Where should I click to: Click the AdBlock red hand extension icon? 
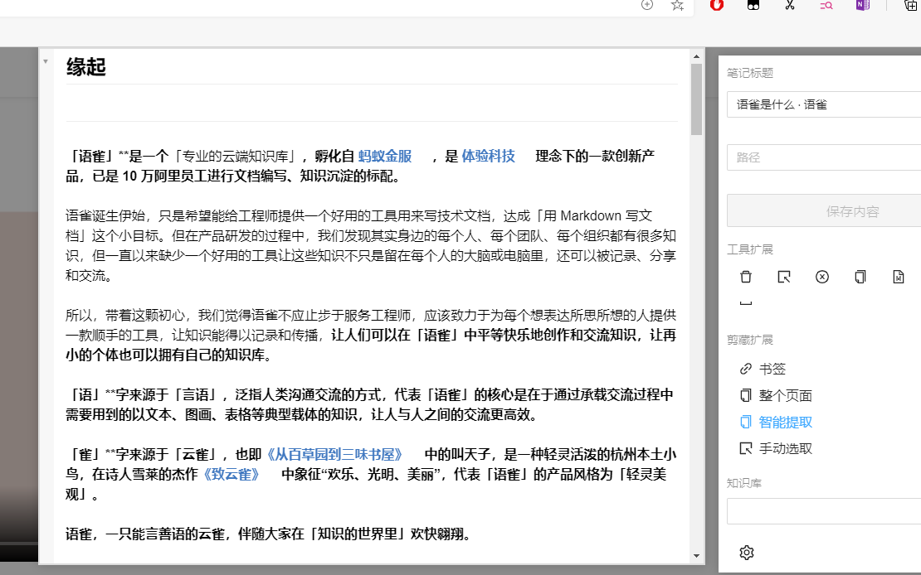coord(716,5)
